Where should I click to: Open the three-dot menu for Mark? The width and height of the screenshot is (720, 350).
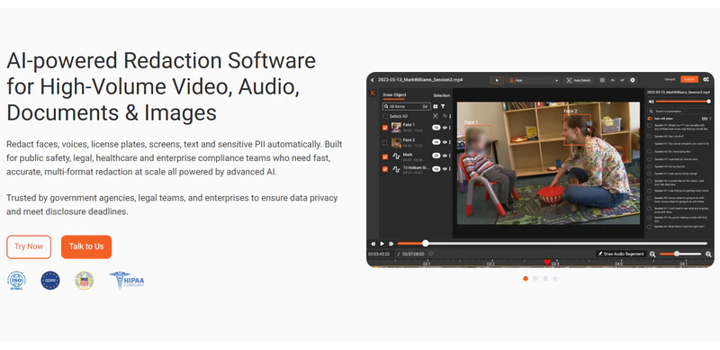point(450,156)
